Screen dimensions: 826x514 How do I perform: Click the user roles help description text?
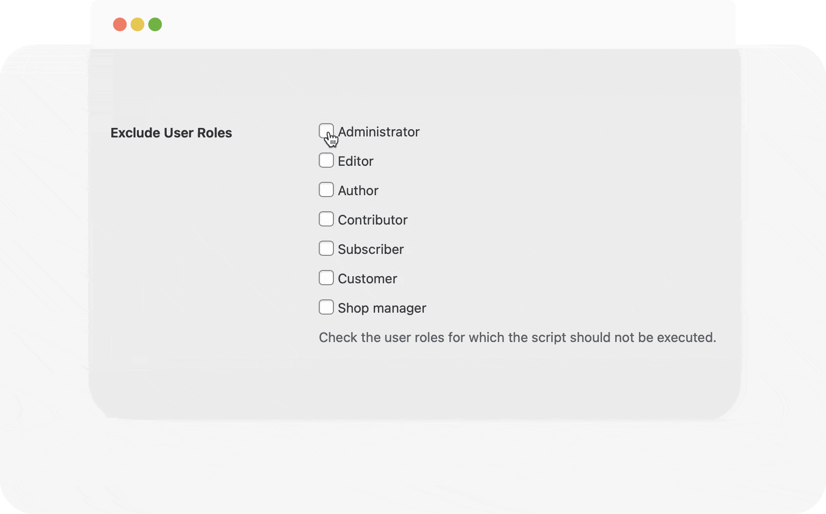(517, 337)
